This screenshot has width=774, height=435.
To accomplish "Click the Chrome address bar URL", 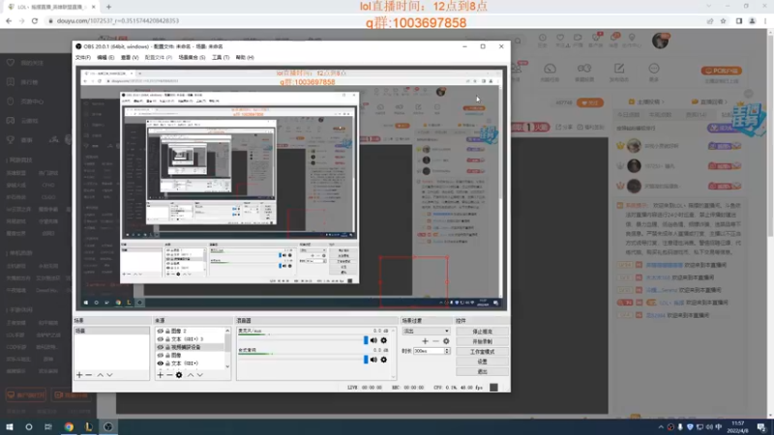I will tap(118, 21).
